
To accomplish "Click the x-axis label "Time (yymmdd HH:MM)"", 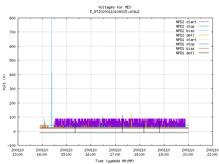I will tap(115, 161).
